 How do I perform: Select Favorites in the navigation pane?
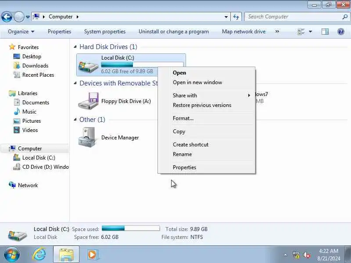pyautogui.click(x=28, y=47)
